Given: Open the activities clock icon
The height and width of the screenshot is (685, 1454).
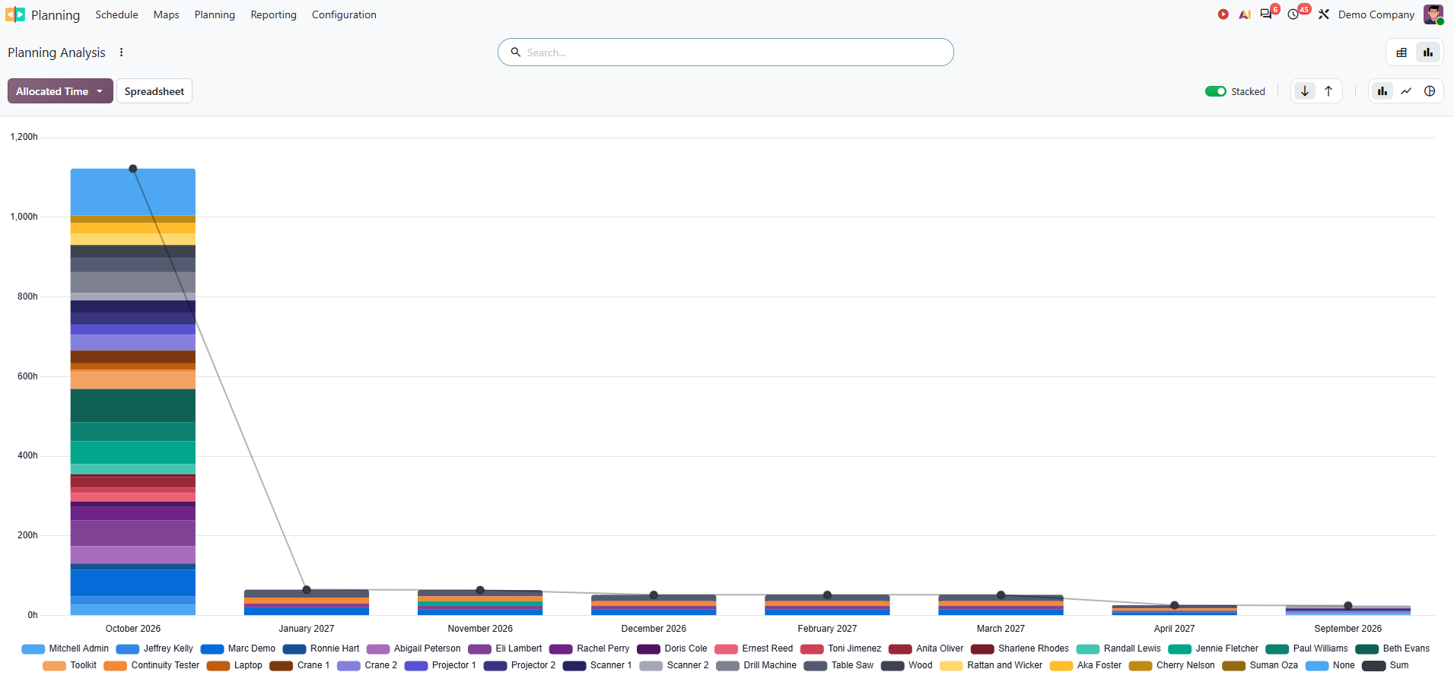Looking at the screenshot, I should 1293,14.
